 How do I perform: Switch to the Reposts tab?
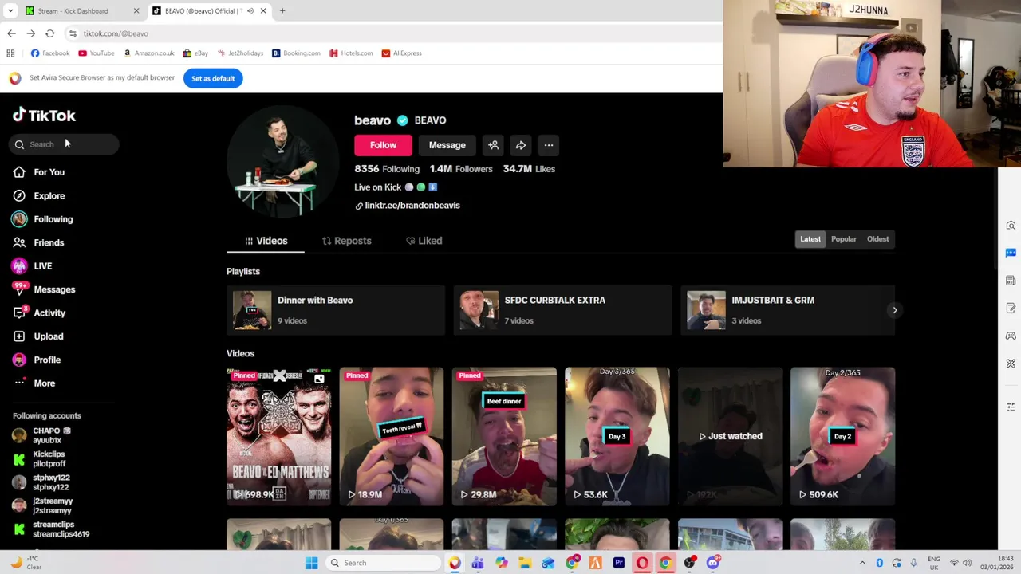[x=347, y=241]
